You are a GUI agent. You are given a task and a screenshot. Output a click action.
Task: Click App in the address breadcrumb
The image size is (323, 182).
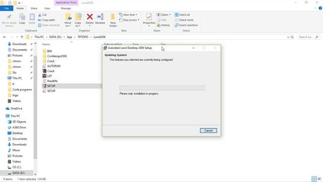click(70, 37)
